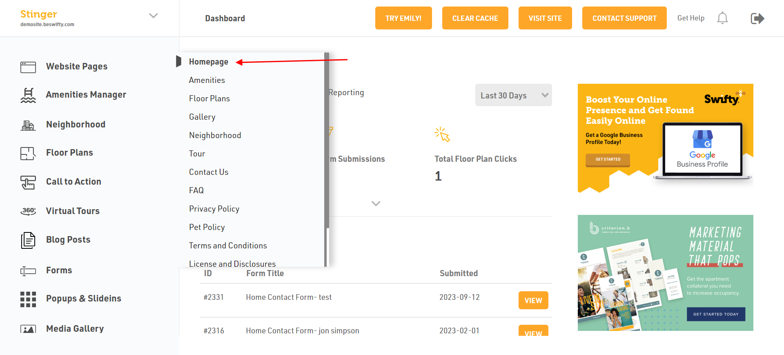Image resolution: width=784 pixels, height=355 pixels.
Task: Click the logout arrow icon
Action: [x=757, y=18]
